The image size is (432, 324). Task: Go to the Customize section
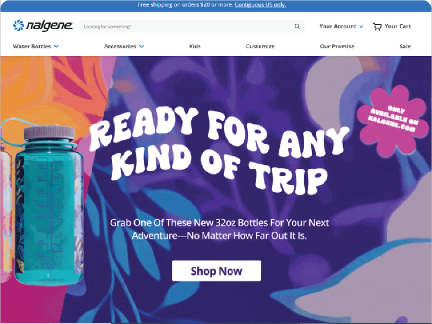coord(260,46)
